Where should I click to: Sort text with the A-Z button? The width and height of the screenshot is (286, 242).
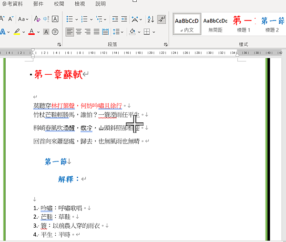tap(151, 19)
